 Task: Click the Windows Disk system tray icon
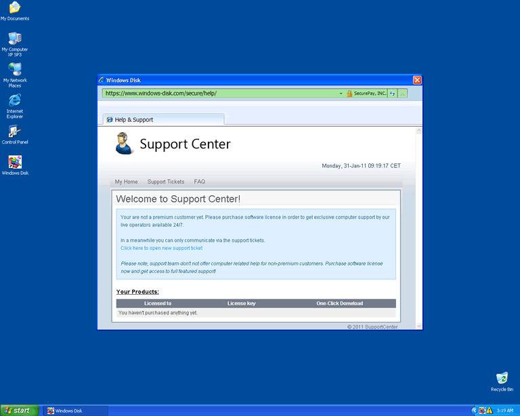click(481, 411)
